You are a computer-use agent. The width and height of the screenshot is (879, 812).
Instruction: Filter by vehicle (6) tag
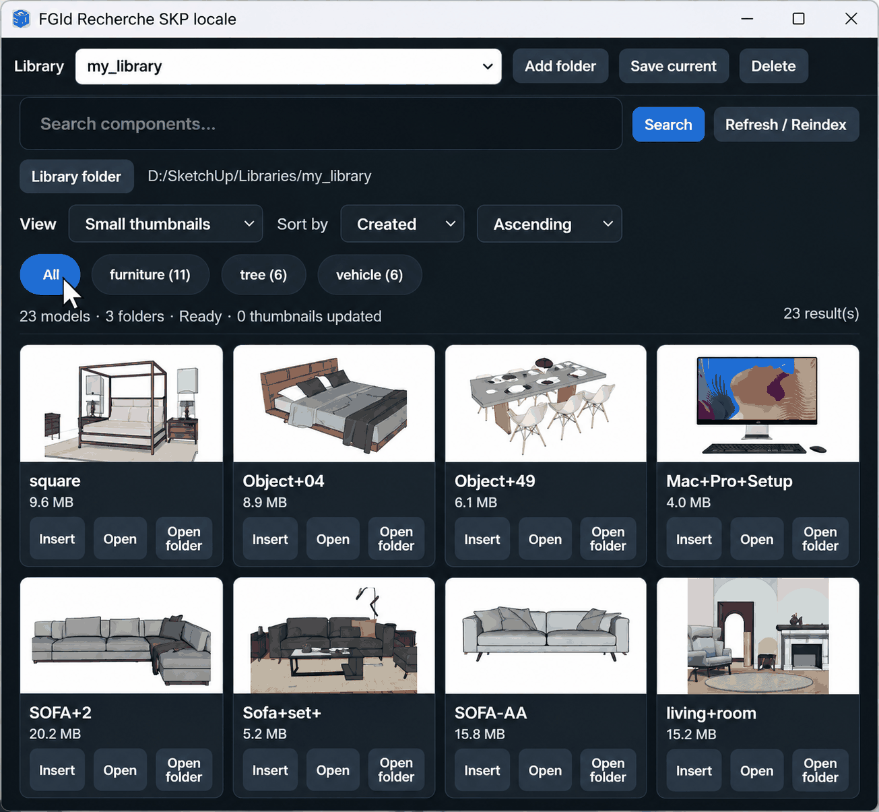(x=369, y=274)
